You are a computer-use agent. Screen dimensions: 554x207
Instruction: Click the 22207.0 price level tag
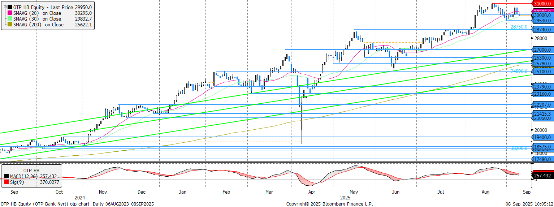click(x=542, y=105)
